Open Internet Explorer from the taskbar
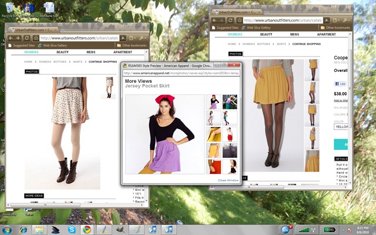This screenshot has height=235, width=376. (23, 230)
